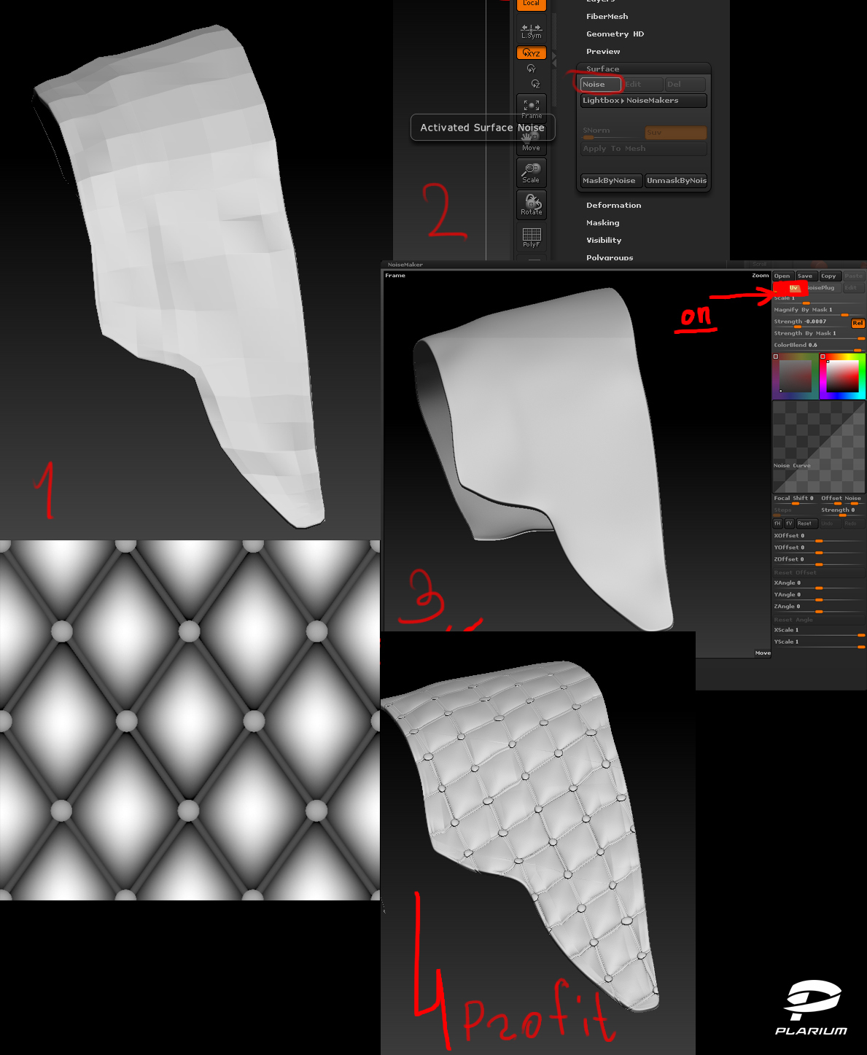Image resolution: width=867 pixels, height=1055 pixels.
Task: Expand the Visibility subpalette
Action: (604, 240)
